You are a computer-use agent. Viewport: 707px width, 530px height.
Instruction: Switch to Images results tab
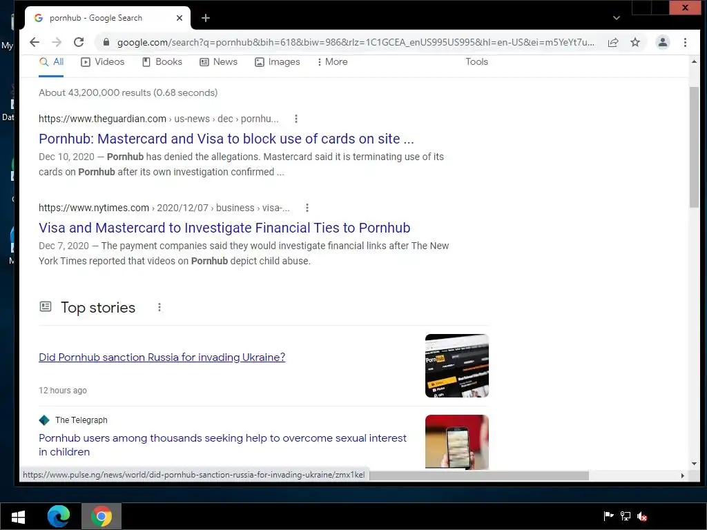coord(278,62)
